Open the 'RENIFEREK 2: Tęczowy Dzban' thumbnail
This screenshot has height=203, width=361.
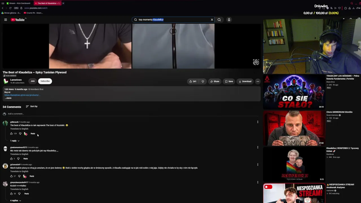coord(294,164)
